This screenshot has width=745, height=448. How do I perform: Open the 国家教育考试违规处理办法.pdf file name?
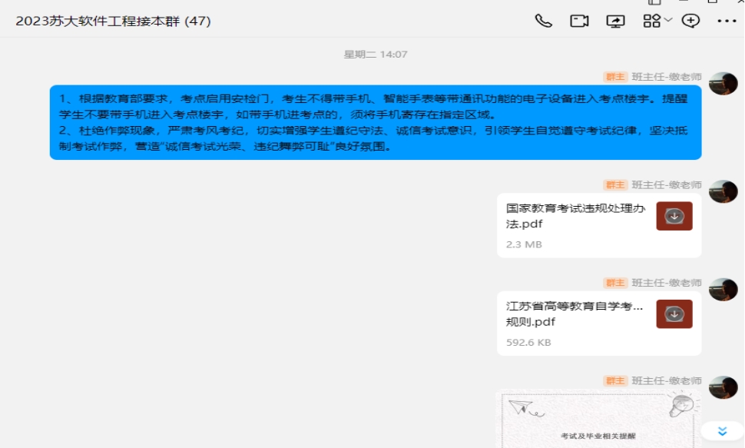pos(575,216)
